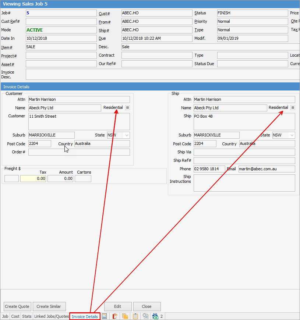300x320 pixels.
Task: Open the stacked orange pages tab icon
Action: (125, 316)
